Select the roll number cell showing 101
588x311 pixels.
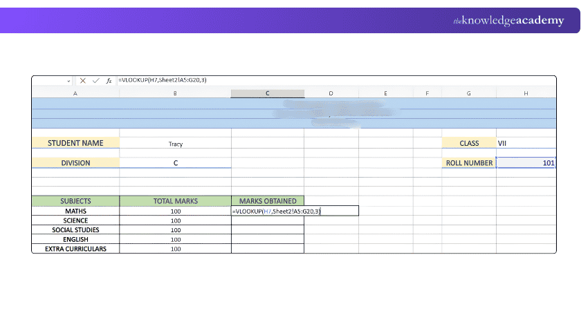point(526,162)
